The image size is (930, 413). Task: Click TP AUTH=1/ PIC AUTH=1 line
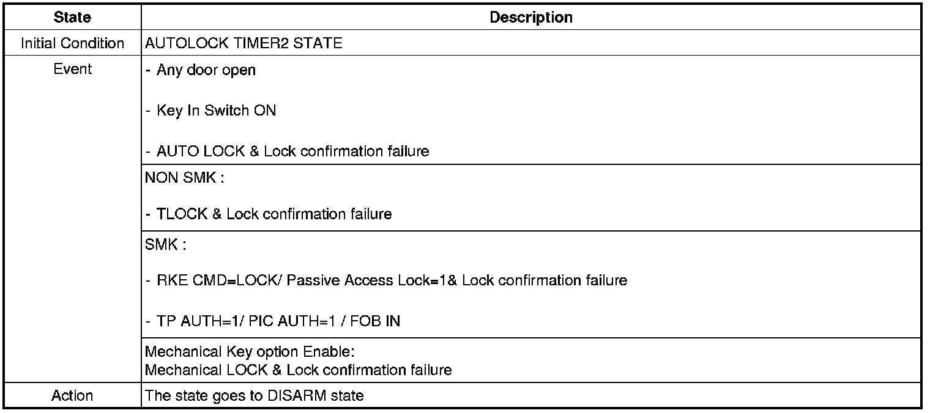point(273,321)
